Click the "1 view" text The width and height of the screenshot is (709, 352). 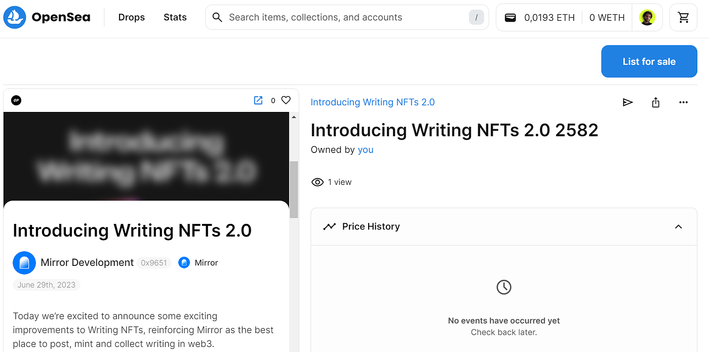click(340, 182)
